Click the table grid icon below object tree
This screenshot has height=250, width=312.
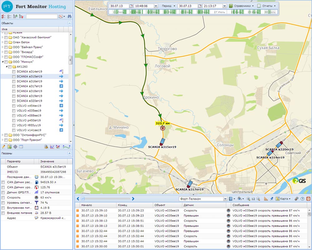point(21,147)
